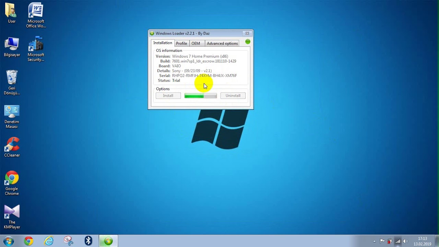Click the Trial status value
This screenshot has width=439, height=247.
[176, 80]
